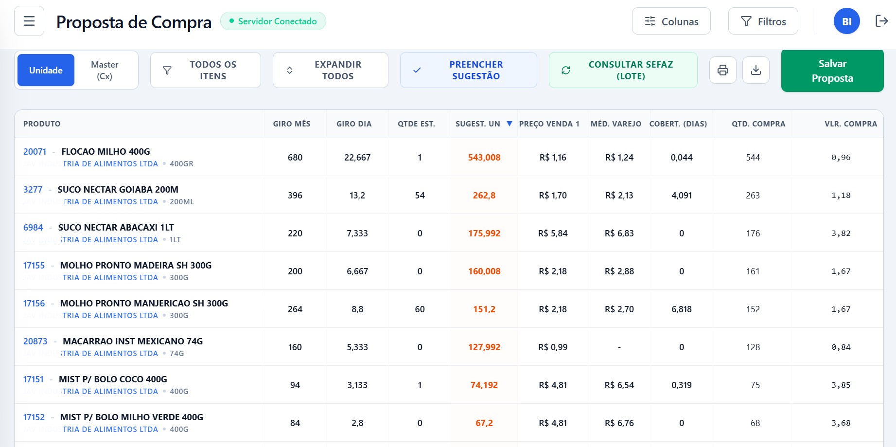The width and height of the screenshot is (896, 447).
Task: Click suggestion value 175,992
Action: click(x=484, y=233)
